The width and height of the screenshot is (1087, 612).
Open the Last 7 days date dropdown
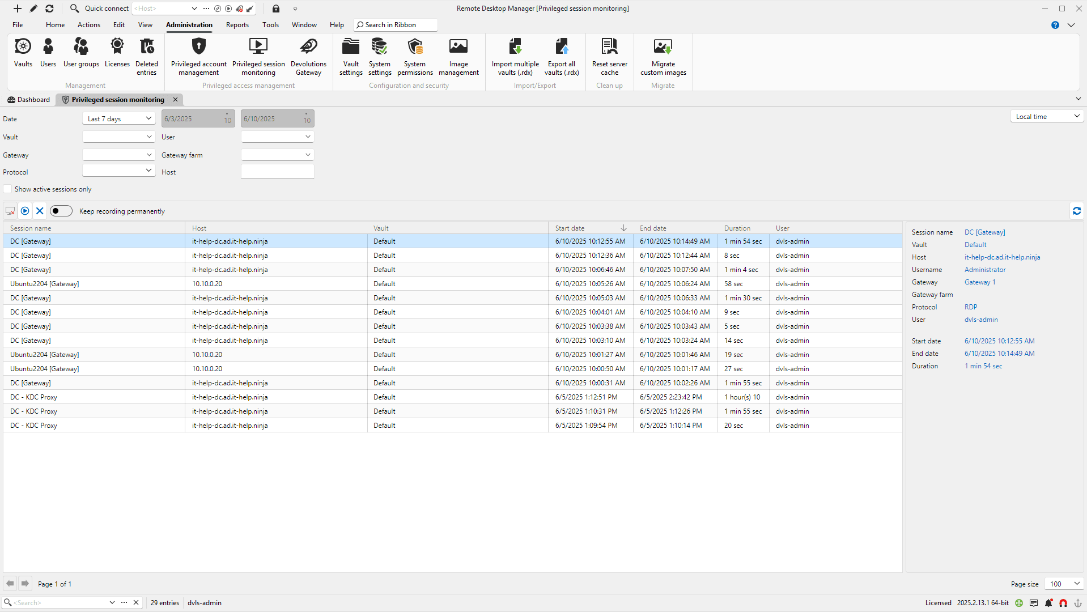pyautogui.click(x=118, y=118)
